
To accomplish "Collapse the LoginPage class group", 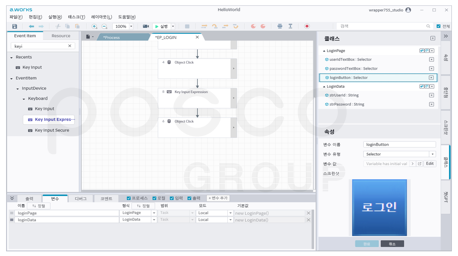I will click(x=324, y=51).
